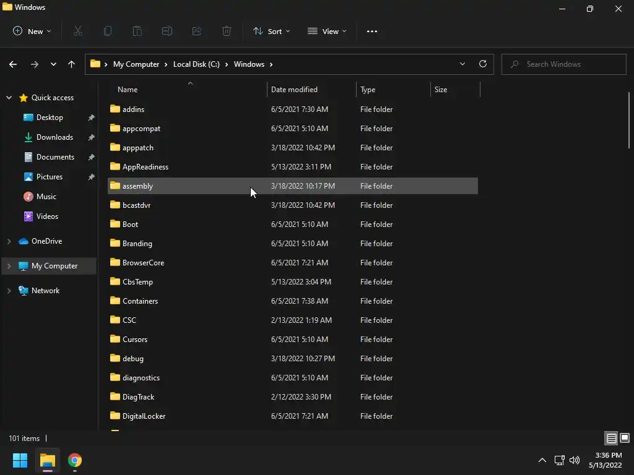The width and height of the screenshot is (634, 475).
Task: Click the Rename icon in toolbar
Action: pos(167,31)
